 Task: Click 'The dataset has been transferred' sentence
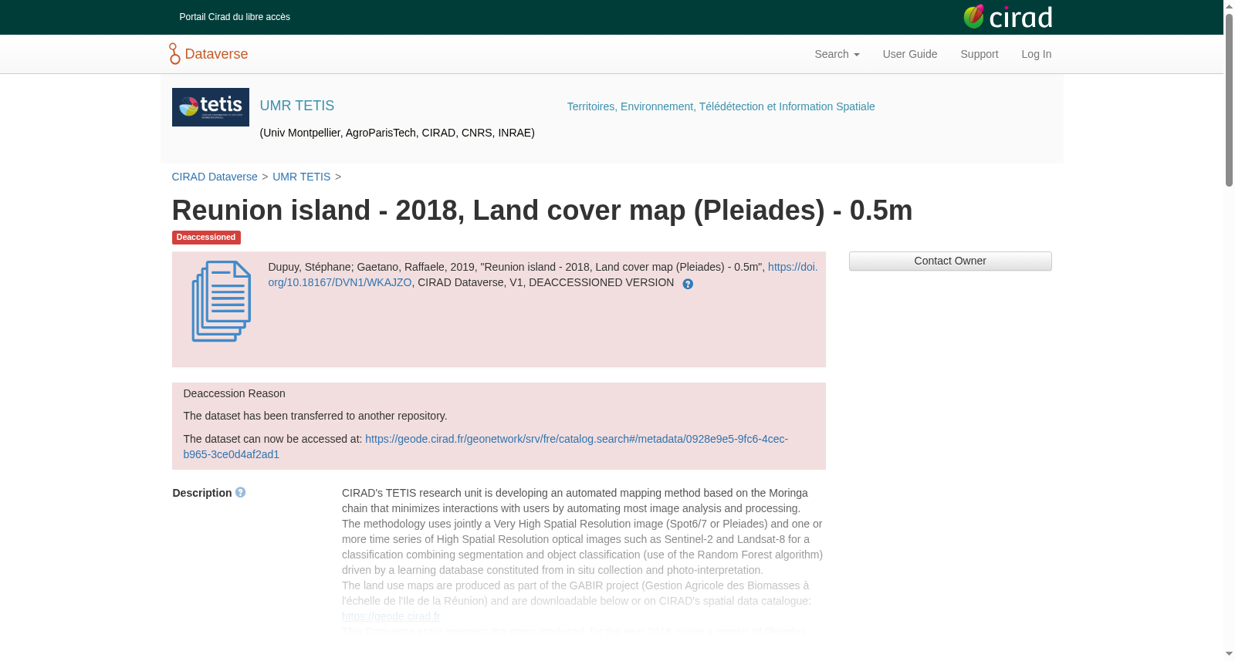315,416
